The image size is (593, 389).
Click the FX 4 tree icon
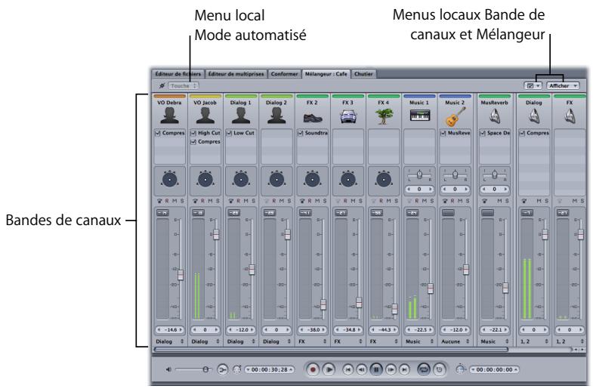tap(384, 116)
